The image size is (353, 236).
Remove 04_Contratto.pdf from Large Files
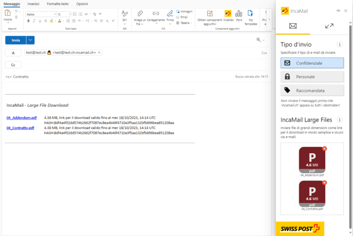click(x=325, y=183)
